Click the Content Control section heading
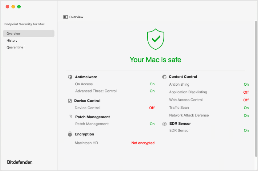Image resolution: width=258 pixels, height=171 pixels. 183,77
